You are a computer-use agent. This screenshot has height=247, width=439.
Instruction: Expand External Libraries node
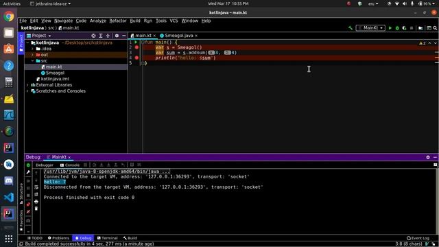tap(27, 85)
